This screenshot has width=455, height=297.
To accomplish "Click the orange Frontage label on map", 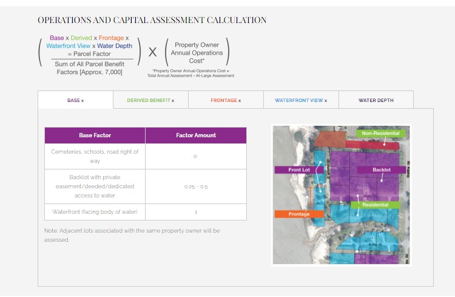I will pyautogui.click(x=299, y=214).
